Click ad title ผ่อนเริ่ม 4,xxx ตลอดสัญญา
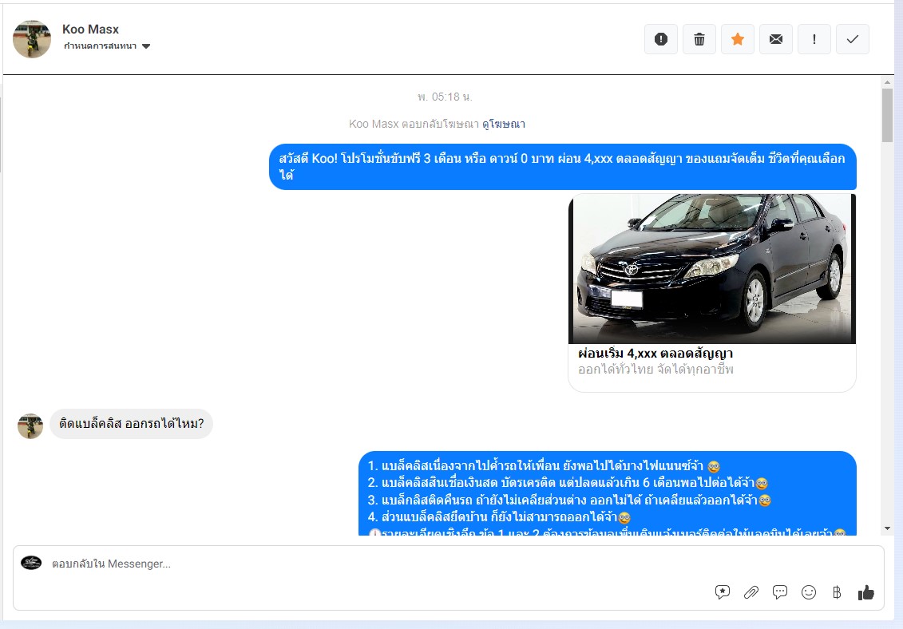Viewport: 903px width, 629px height. pyautogui.click(x=655, y=353)
